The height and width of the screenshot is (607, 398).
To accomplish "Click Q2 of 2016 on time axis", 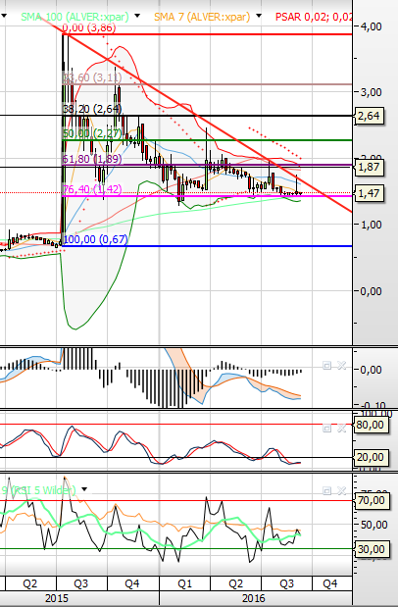I will pos(235,583).
